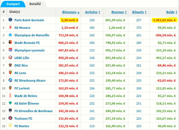Click the RC Lens crest icon
179x130 pixels.
[10, 72]
